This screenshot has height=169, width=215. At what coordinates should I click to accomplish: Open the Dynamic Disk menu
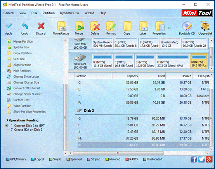coord(69,13)
